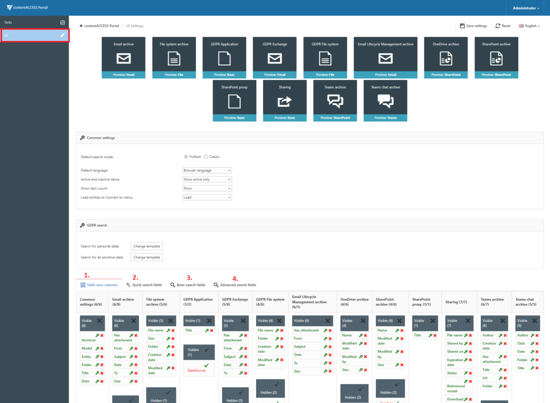The width and height of the screenshot is (550, 403).
Task: Click the Save settings button
Action: click(x=473, y=25)
